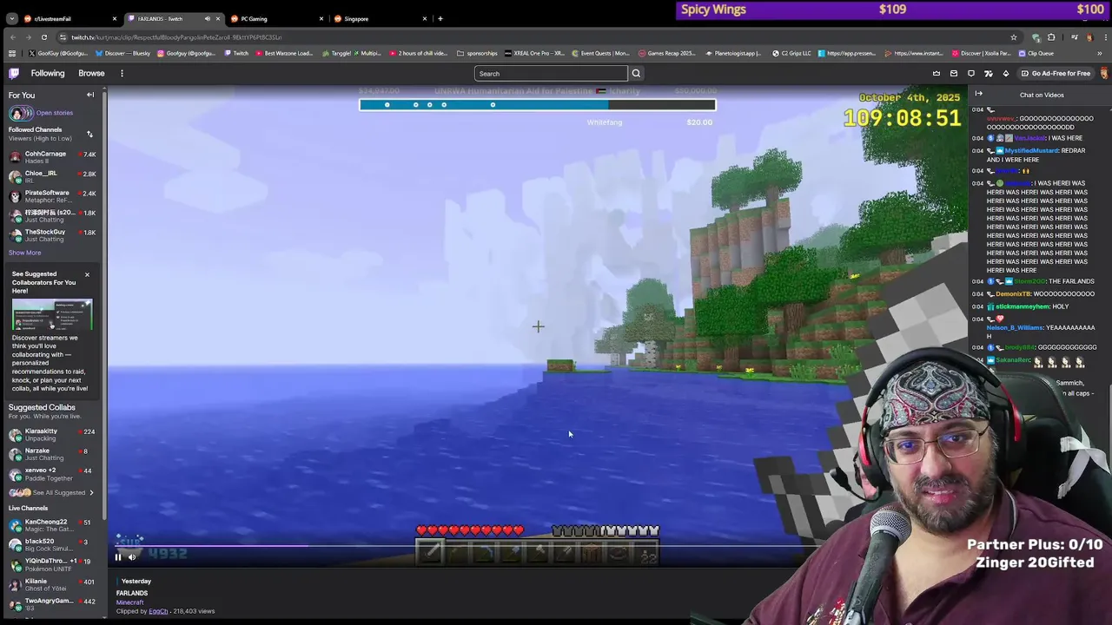This screenshot has height=625, width=1112.
Task: Open TwoAngryGam... live channel
Action: point(52,604)
